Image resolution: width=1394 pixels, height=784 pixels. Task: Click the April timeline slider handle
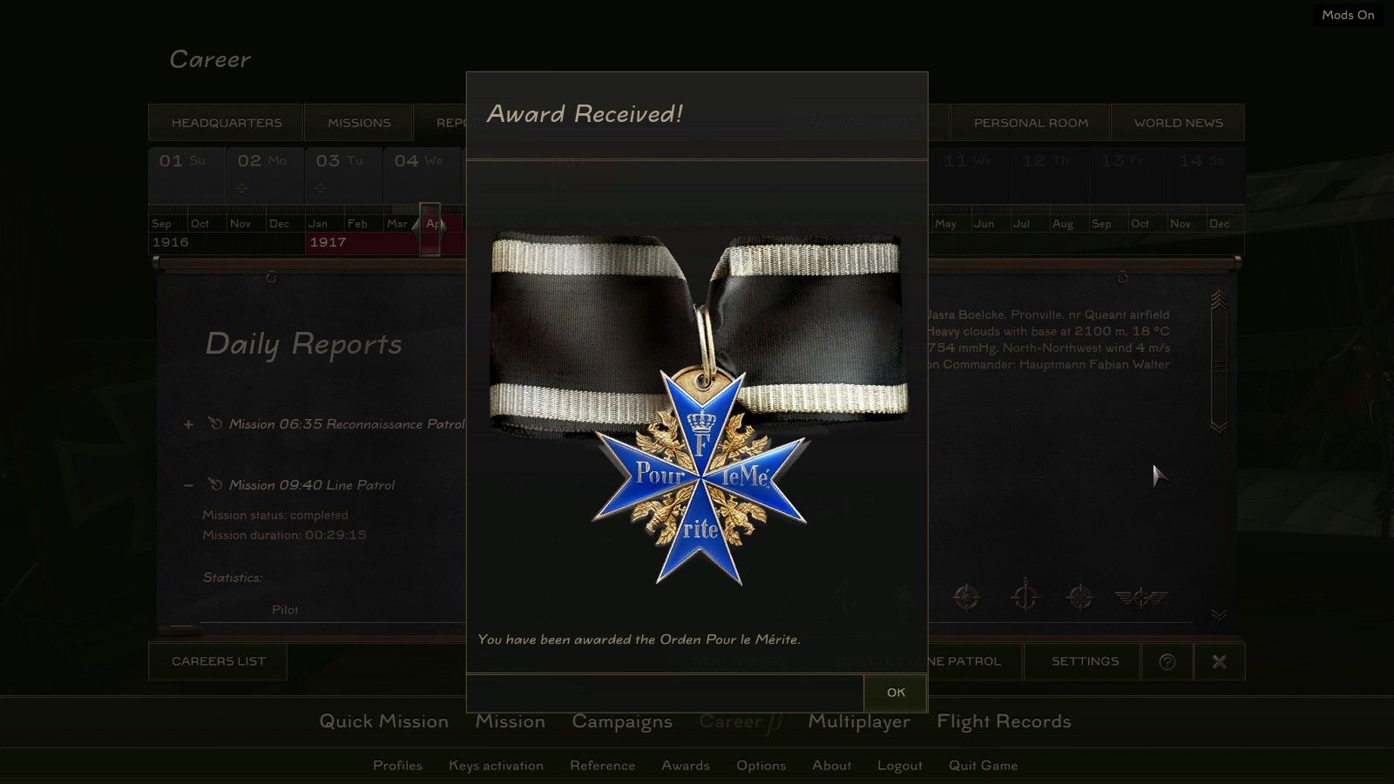coord(430,230)
